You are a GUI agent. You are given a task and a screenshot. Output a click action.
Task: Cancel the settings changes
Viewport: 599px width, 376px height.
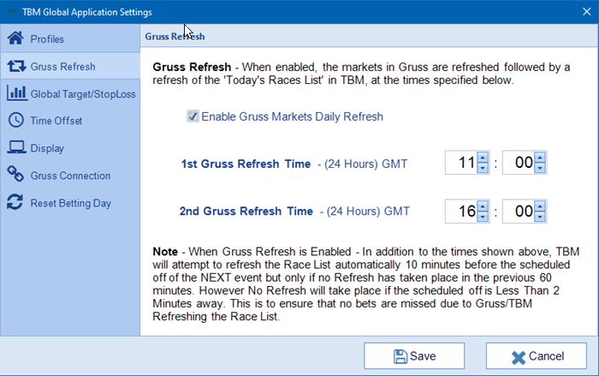pyautogui.click(x=537, y=356)
